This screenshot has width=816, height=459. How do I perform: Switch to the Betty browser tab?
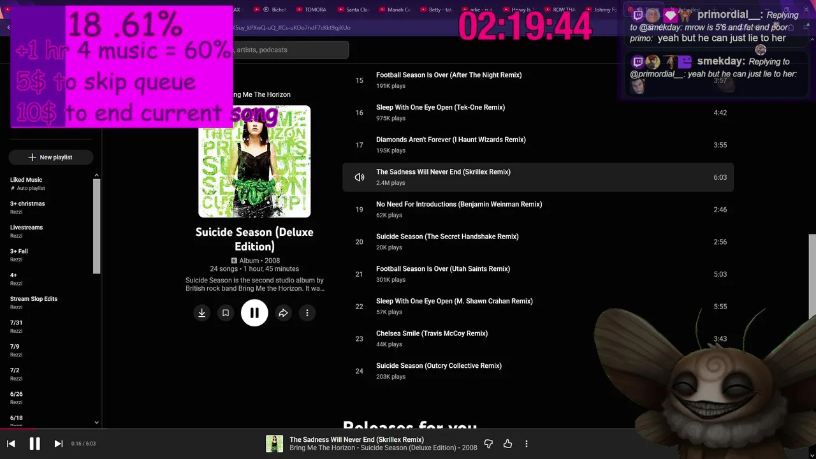436,10
